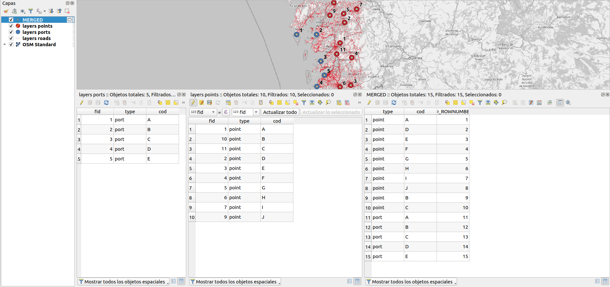Toggle editing mode in layers points table

coord(193,102)
